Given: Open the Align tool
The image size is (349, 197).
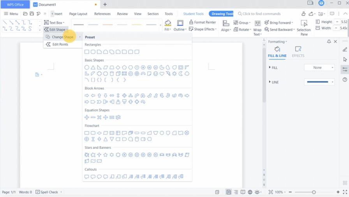Looking at the screenshot, I should coord(226,26).
